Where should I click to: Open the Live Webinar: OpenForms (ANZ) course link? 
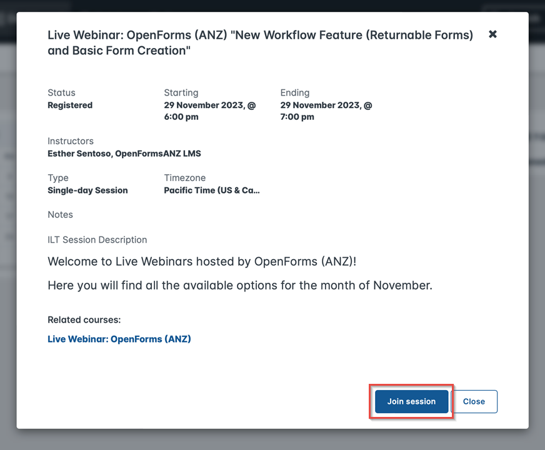119,339
